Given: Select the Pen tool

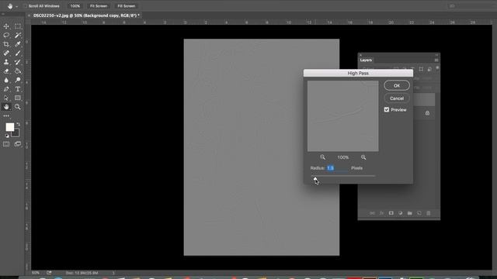Looking at the screenshot, I should click(x=6, y=89).
